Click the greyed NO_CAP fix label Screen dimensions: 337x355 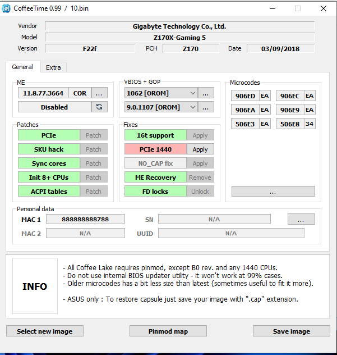coord(155,163)
